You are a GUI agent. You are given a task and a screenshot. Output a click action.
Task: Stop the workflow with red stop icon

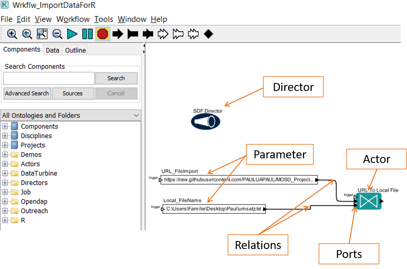103,34
